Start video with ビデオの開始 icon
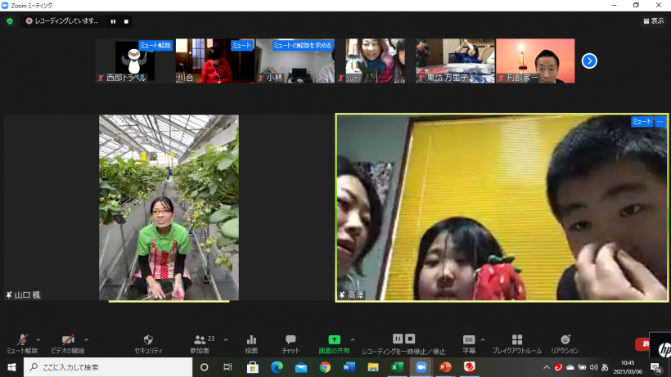 pyautogui.click(x=67, y=339)
